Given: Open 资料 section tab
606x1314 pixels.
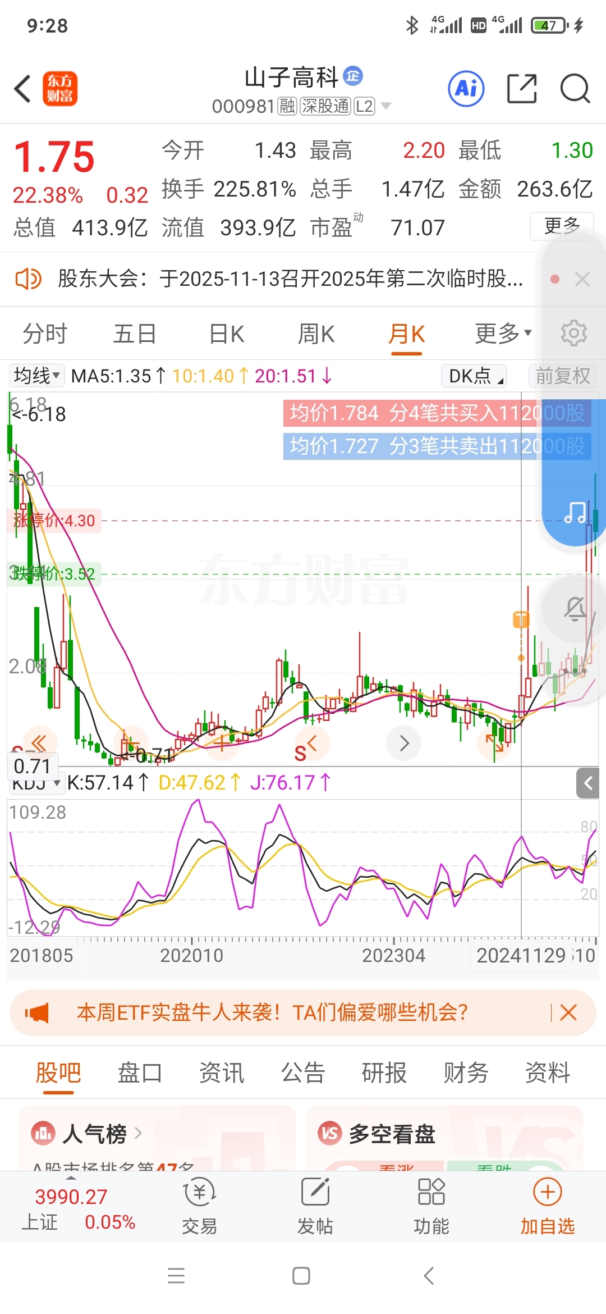Looking at the screenshot, I should [x=548, y=1073].
